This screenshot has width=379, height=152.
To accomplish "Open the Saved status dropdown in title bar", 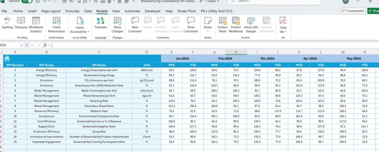I will pos(218,1).
